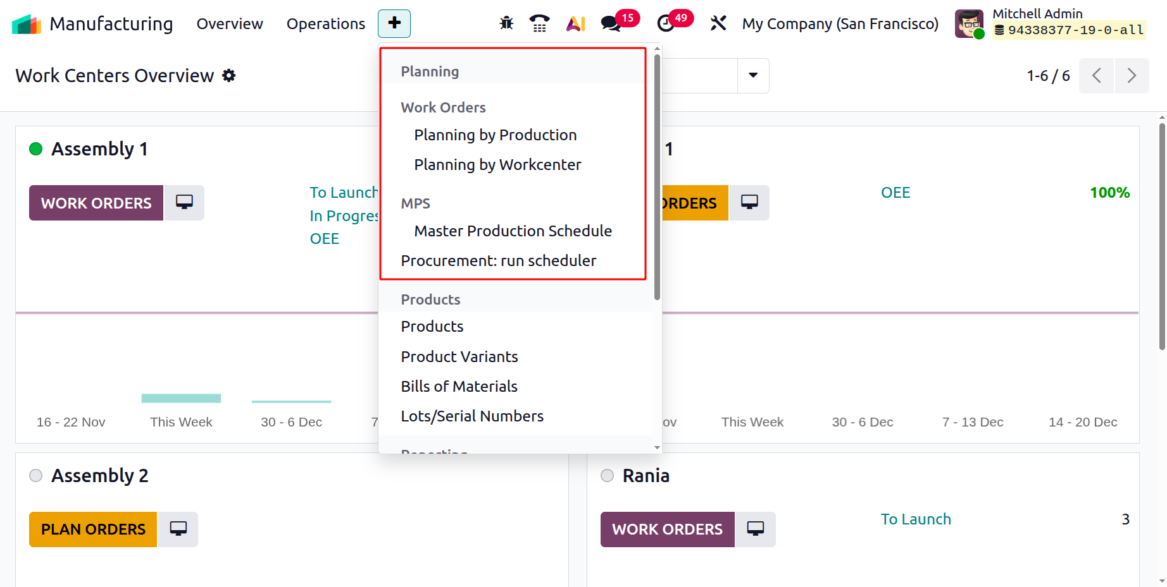1167x587 pixels.
Task: Open Assembly 1 tablet view monitor icon
Action: [x=184, y=203]
